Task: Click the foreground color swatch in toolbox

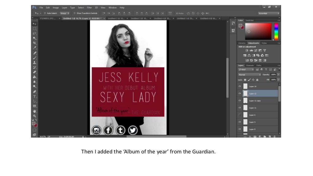Action: pyautogui.click(x=34, y=123)
